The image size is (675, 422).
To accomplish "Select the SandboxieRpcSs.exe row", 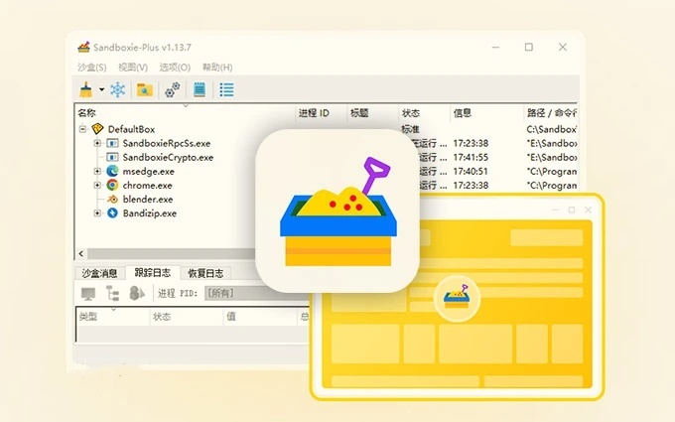I will [167, 143].
